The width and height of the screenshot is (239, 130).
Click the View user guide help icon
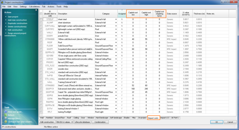point(6,112)
